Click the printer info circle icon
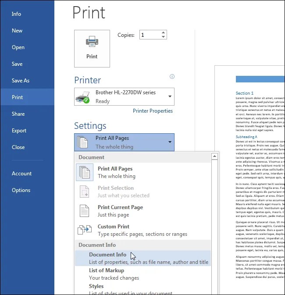Screen dimensions: 285x295 pyautogui.click(x=172, y=76)
